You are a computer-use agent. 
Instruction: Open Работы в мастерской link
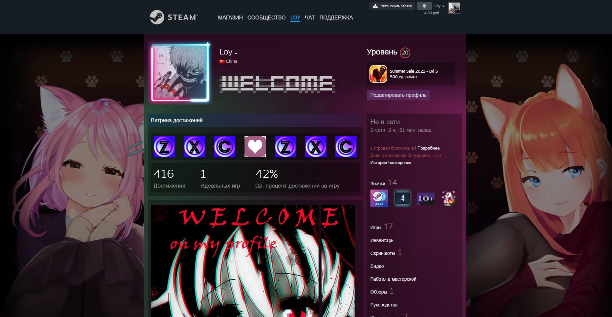393,279
